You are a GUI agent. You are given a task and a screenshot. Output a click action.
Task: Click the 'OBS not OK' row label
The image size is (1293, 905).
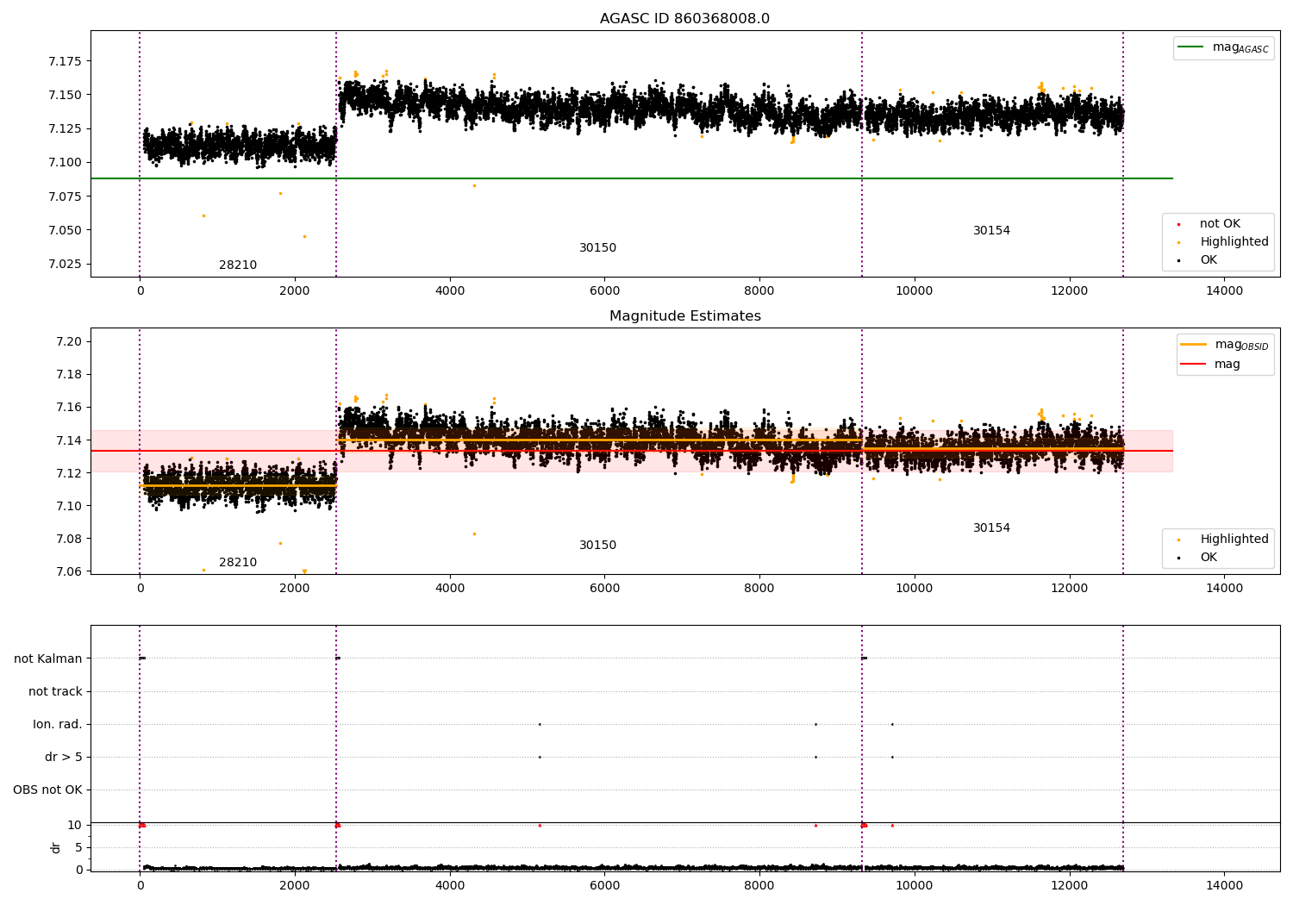click(x=47, y=790)
